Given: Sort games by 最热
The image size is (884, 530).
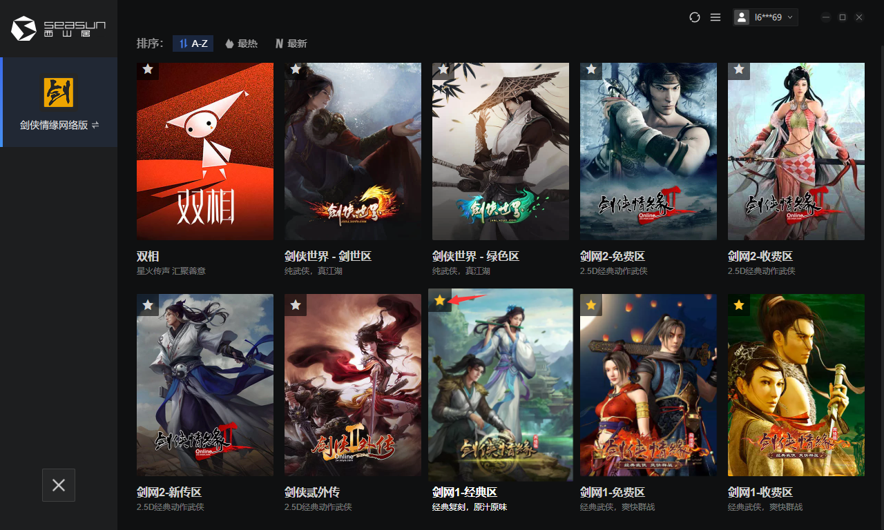Looking at the screenshot, I should [241, 43].
